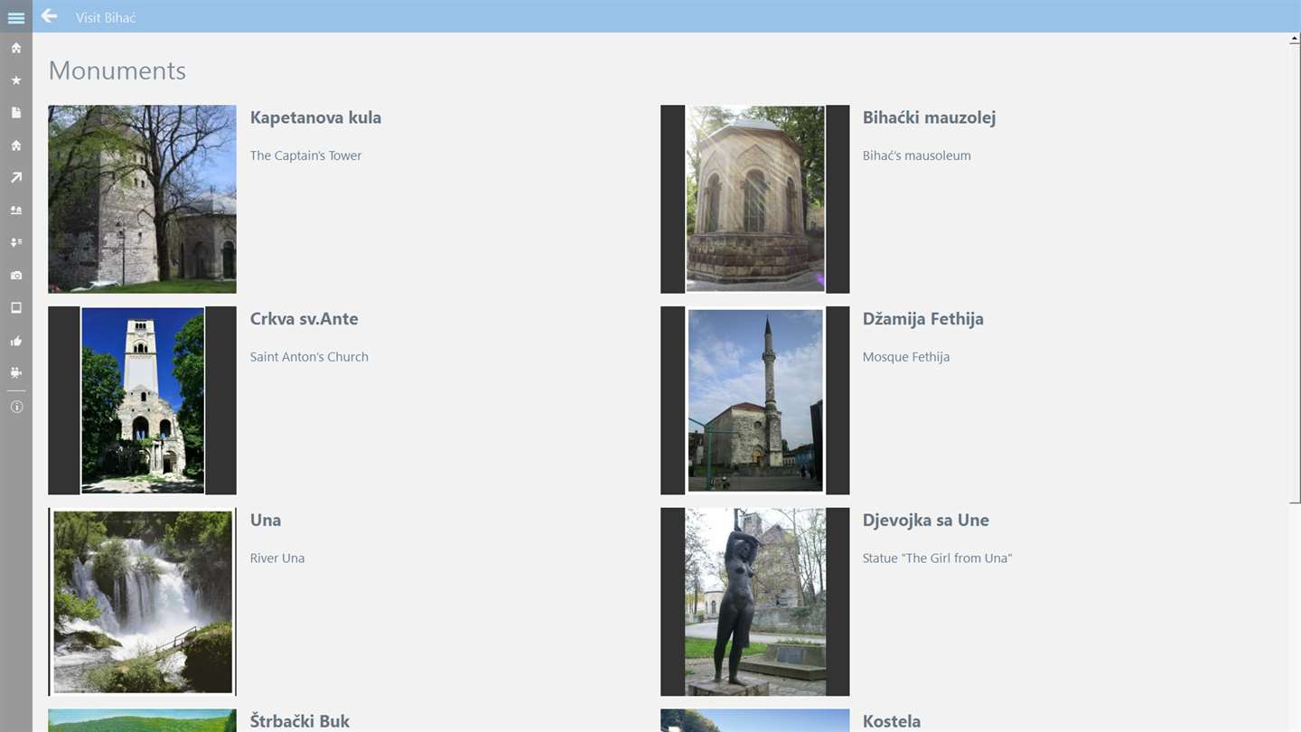Click the scrollbar up arrow
Viewport: 1301px width, 732px height.
click(1295, 39)
